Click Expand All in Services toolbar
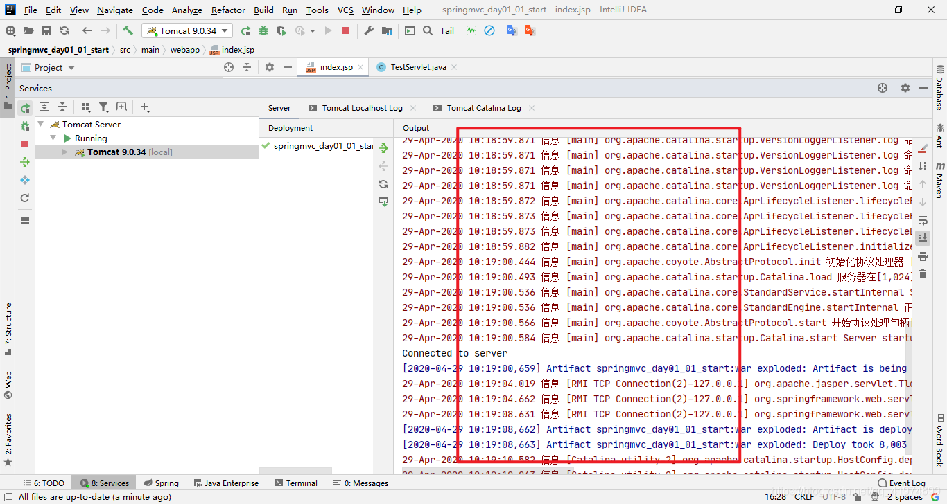 point(44,107)
